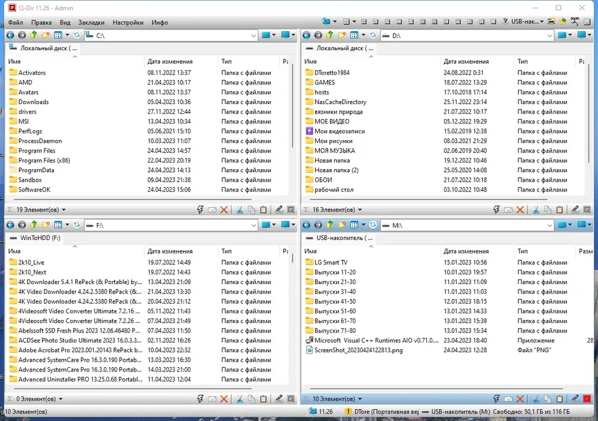598x421 pixels.
Task: Refresh the C:\ pane listing
Action: 77,35
